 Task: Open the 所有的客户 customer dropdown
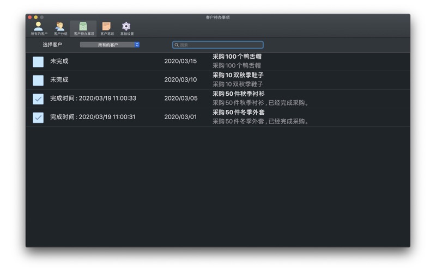coord(110,45)
